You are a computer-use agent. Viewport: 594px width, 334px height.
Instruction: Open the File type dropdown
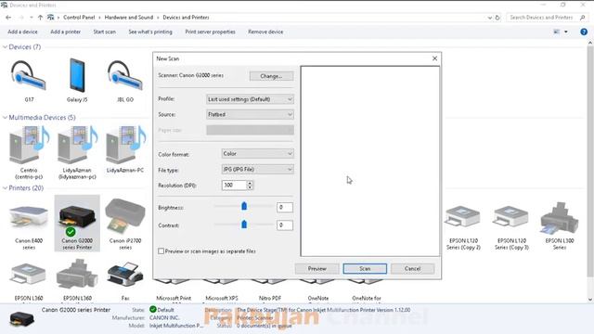coord(258,169)
